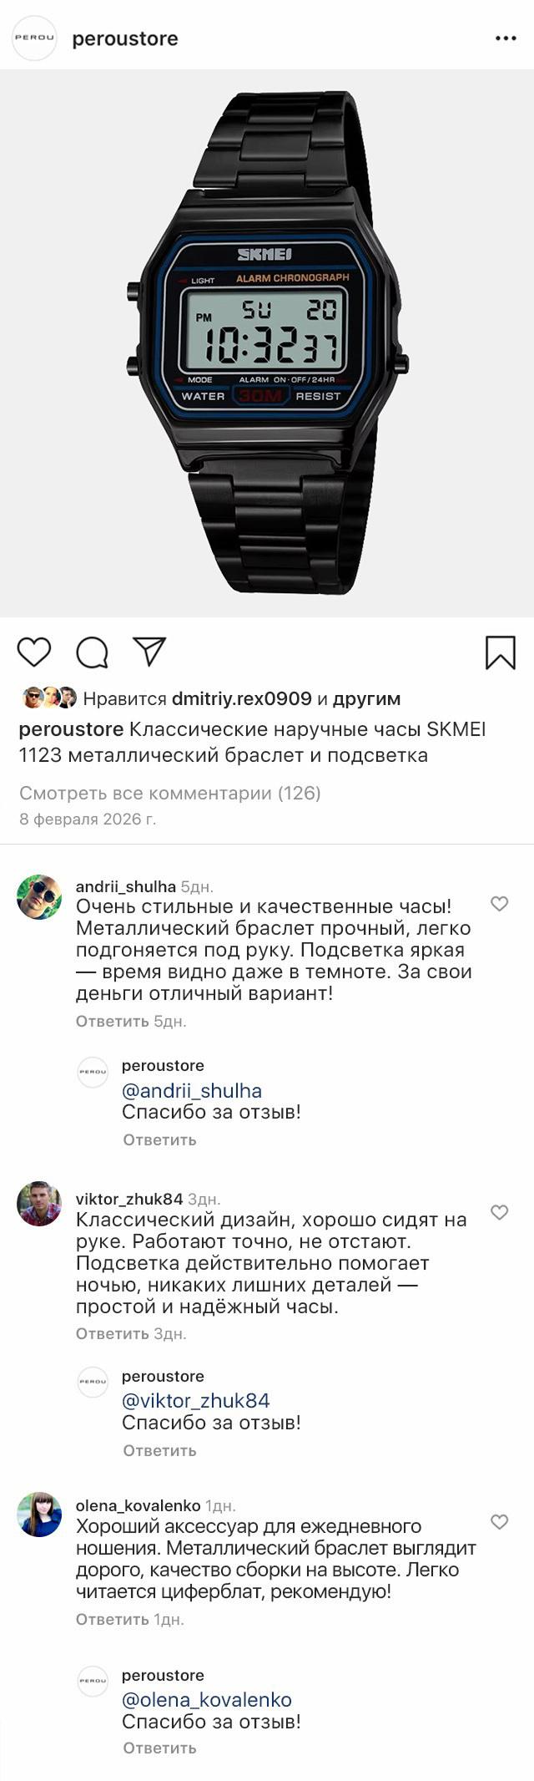Tap the SKMEI watch product image
This screenshot has height=1781, width=534.
[x=267, y=342]
